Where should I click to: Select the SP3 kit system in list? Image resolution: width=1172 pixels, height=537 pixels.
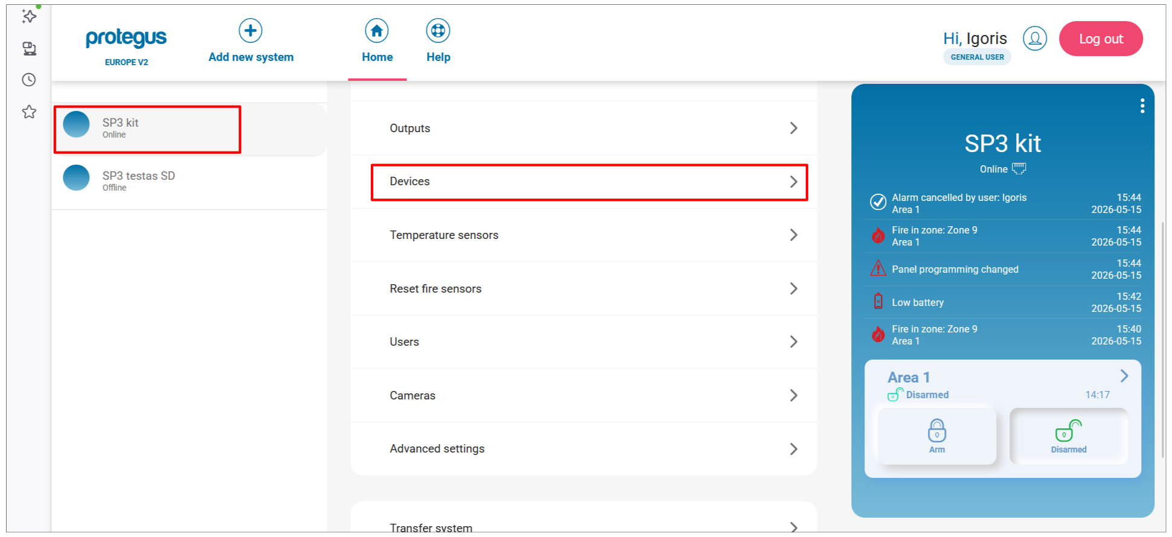point(190,129)
